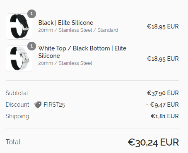This screenshot has height=153, width=188.
Task: Click the Black | Elite Silicone product title
Action: click(66, 23)
